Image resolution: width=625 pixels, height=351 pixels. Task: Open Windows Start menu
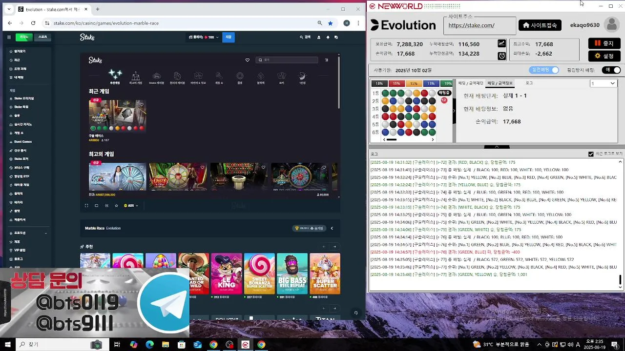click(x=7, y=345)
